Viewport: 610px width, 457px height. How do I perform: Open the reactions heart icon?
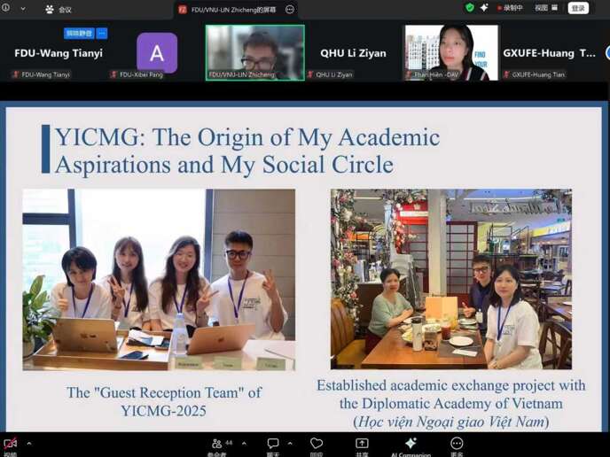317,444
